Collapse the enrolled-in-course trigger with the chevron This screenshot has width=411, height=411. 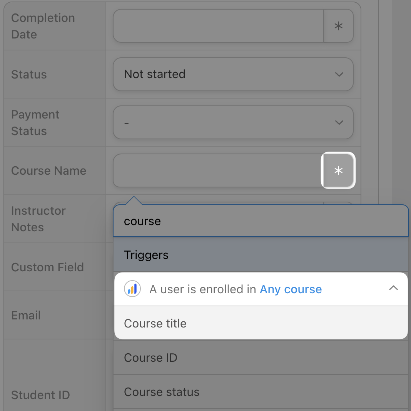click(x=393, y=288)
